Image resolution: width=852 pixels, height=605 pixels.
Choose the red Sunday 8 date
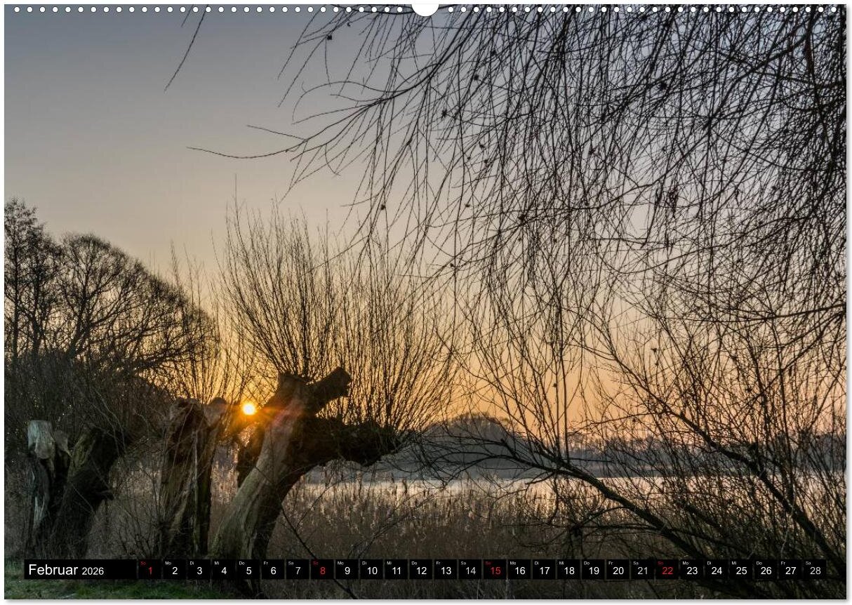click(x=322, y=570)
